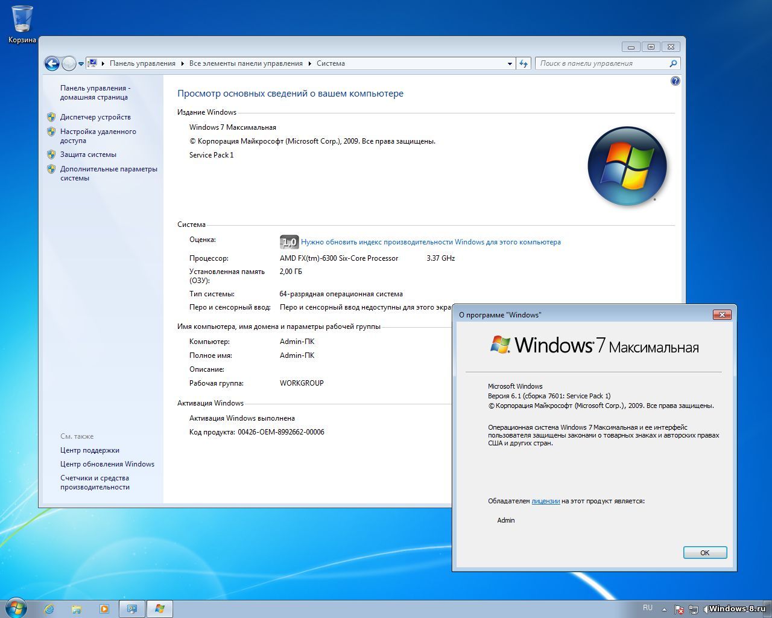
Task: Open 'Центр поддержки' link
Action: (x=90, y=450)
